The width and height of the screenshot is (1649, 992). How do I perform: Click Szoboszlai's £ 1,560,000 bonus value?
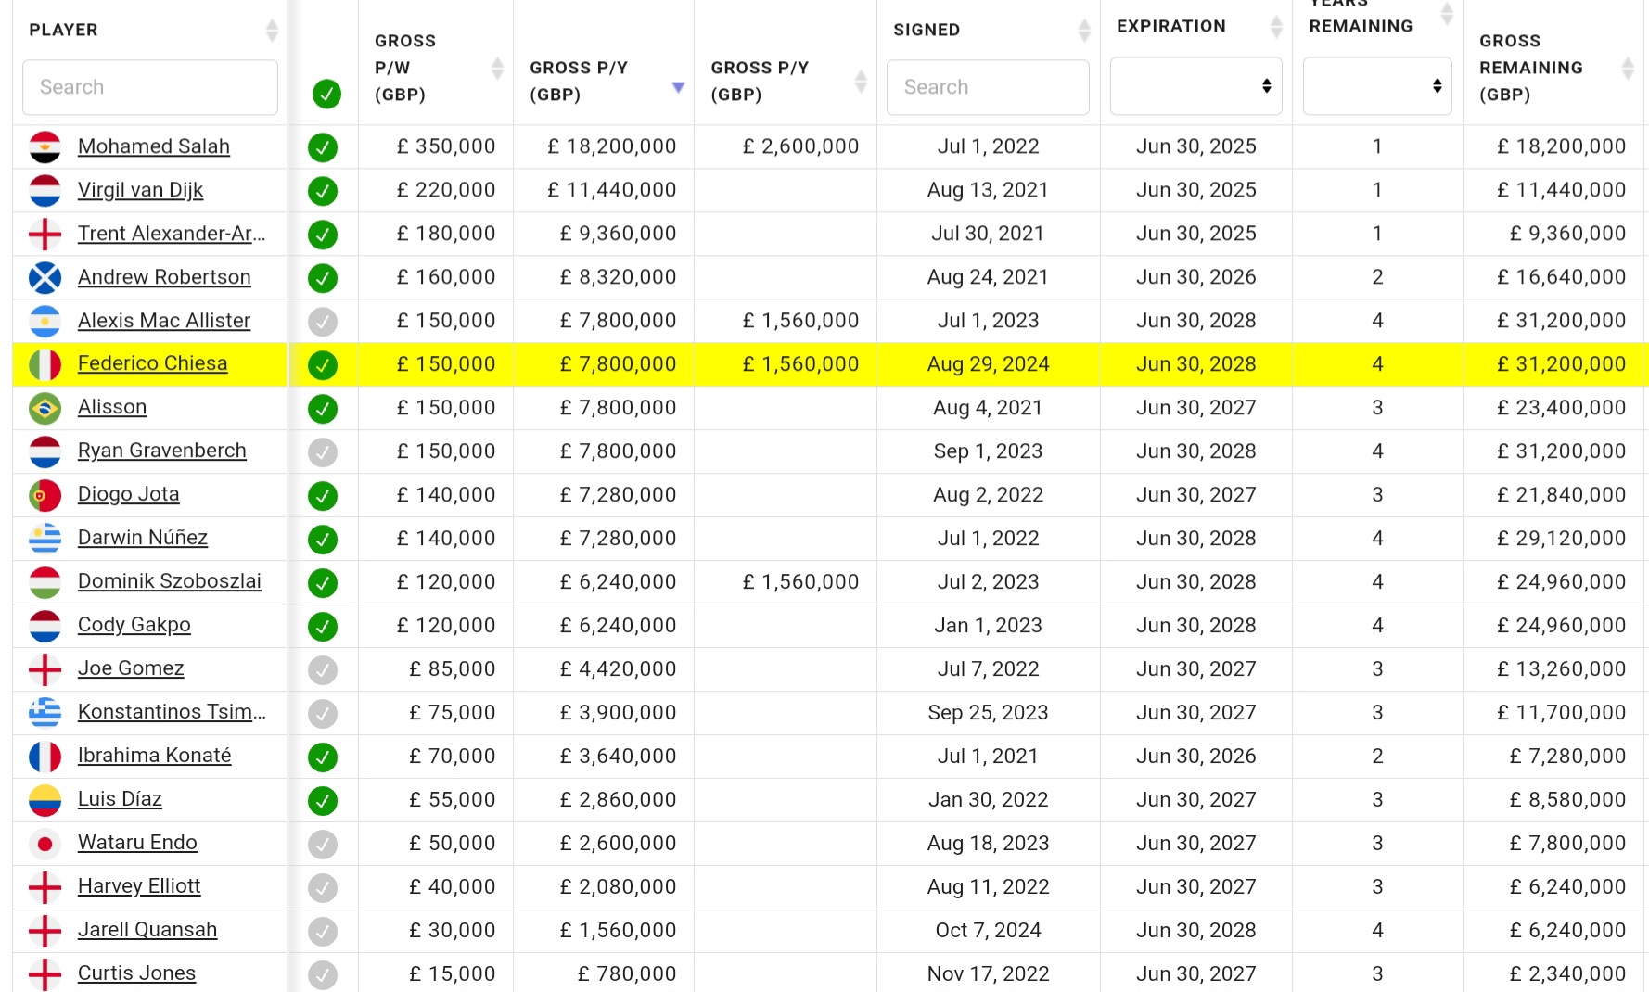(800, 582)
